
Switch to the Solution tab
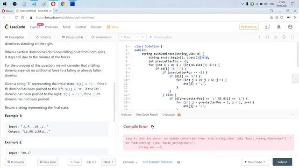click(43, 37)
